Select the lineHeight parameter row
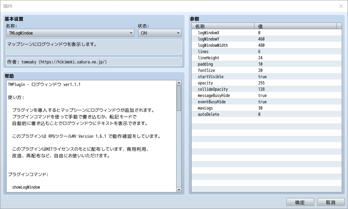 tap(267, 58)
